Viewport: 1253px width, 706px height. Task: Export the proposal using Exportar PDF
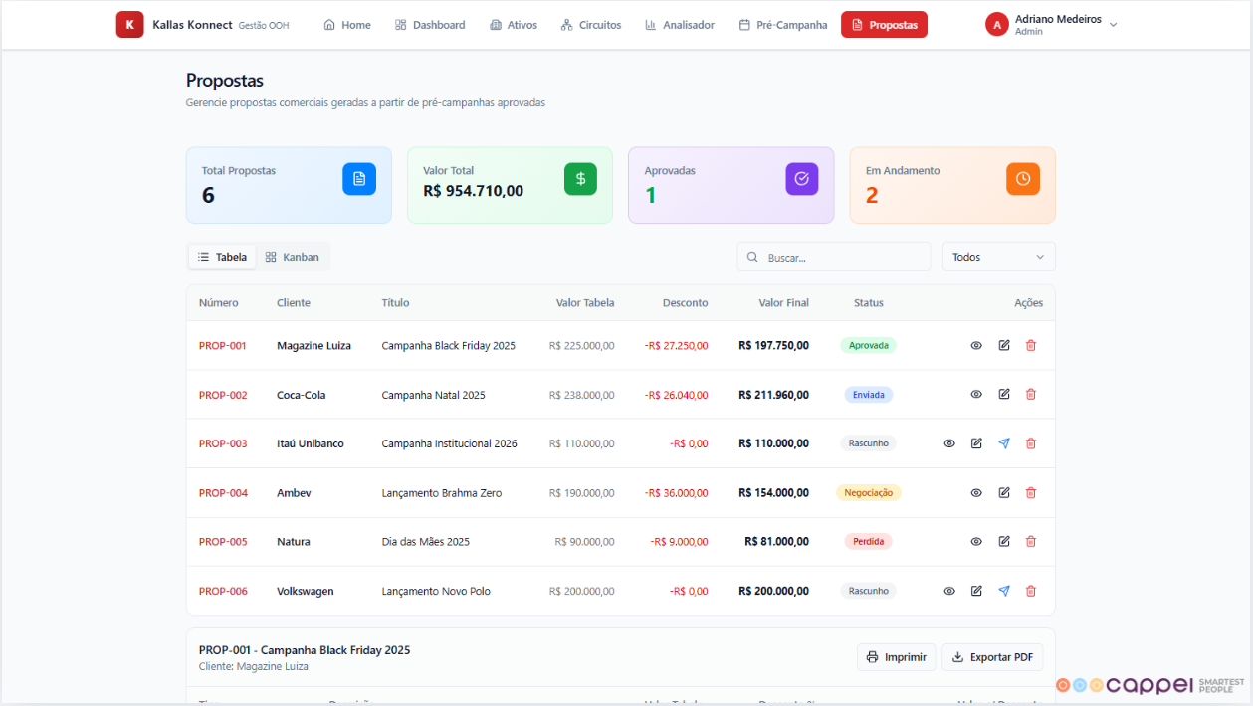(x=991, y=657)
